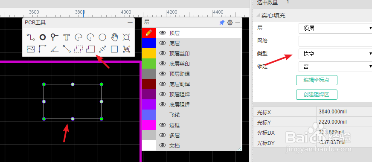Hide the 顶层丝印 layer
Viewport: 372px width, 162px height.
pos(162,53)
